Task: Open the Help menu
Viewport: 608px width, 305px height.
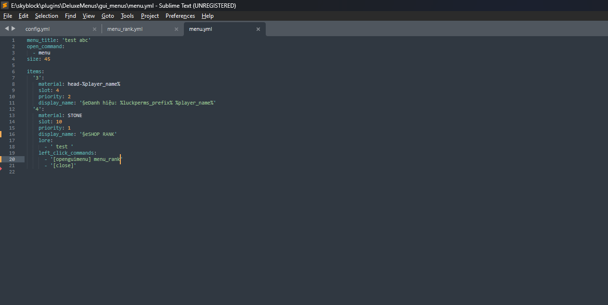Action: coord(207,16)
